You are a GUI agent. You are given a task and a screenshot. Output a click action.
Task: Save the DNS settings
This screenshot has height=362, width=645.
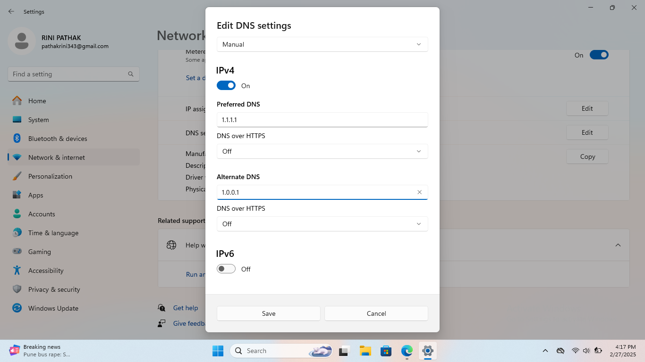pos(268,313)
